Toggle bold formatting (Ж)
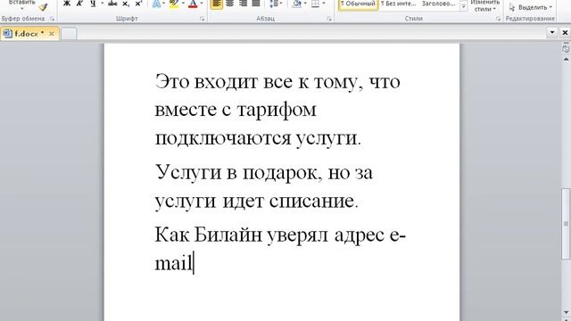Viewport: 571px width, 321px height. pyautogui.click(x=67, y=4)
